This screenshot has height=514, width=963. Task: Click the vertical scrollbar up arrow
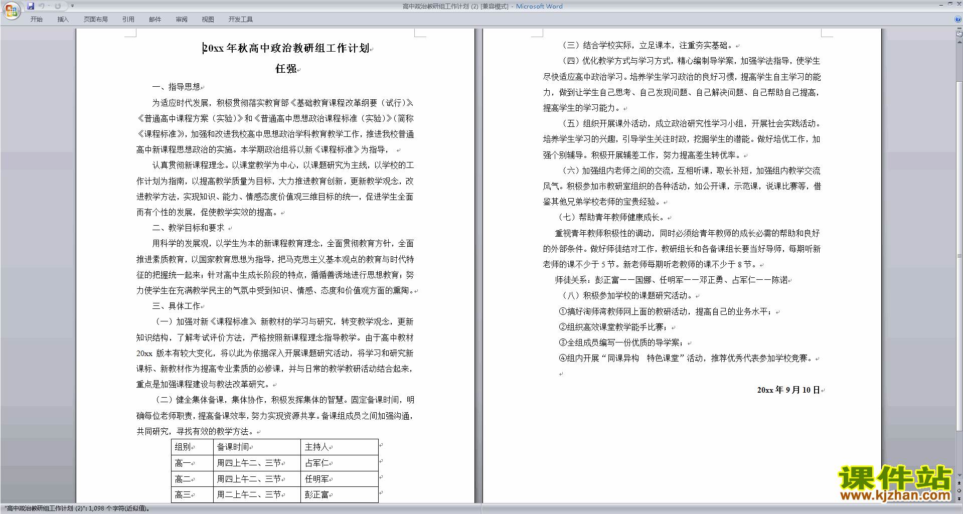pos(959,42)
